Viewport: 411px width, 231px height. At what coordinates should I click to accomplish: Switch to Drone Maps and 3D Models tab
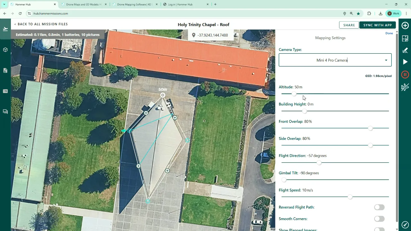(83, 4)
